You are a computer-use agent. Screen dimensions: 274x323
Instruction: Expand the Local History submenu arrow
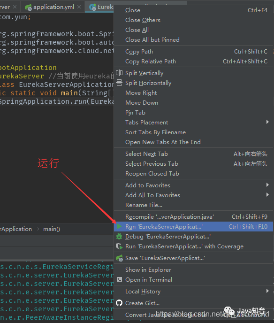[267, 291]
